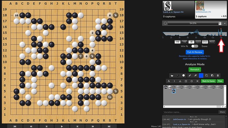Screen dimensions: 228x128
Task: Click JethOrensin's avatar thumbnail
Action: [200, 6]
